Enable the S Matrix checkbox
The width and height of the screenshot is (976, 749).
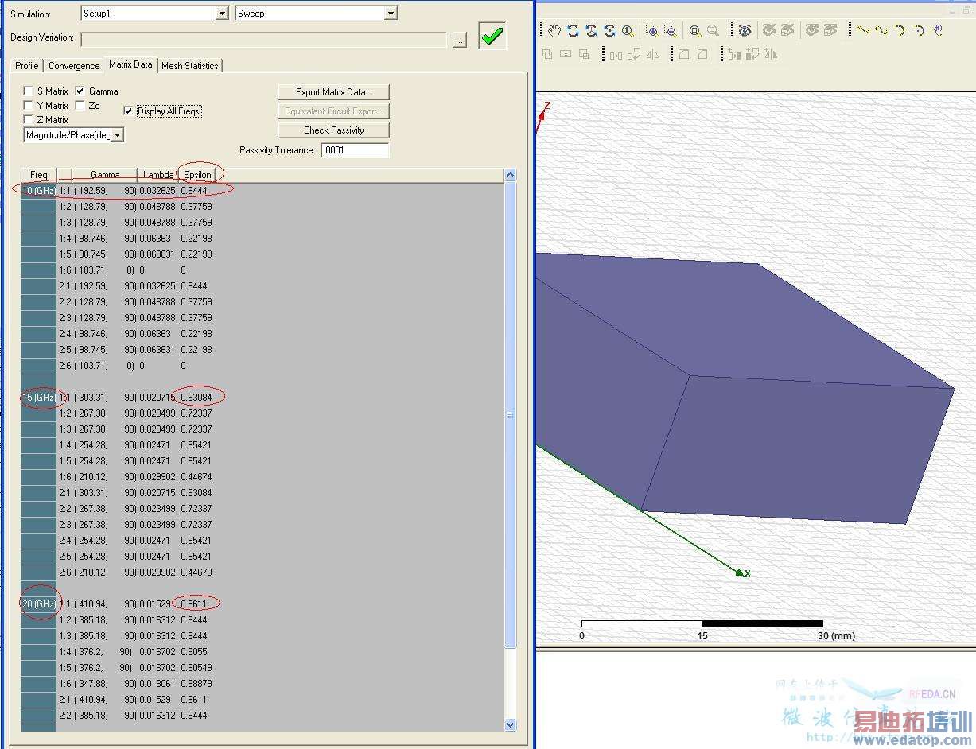click(29, 91)
